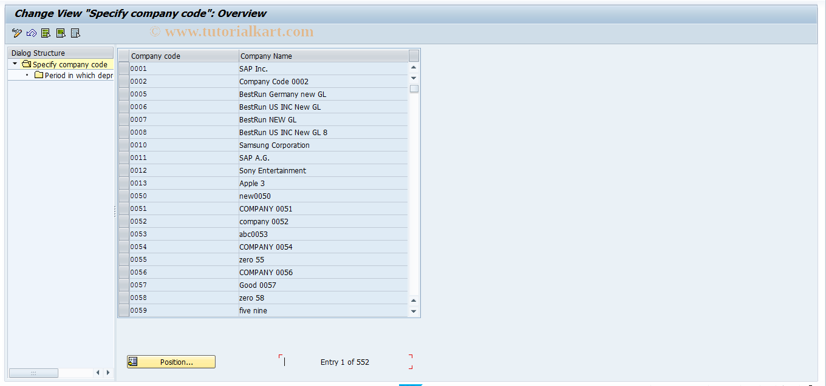
Task: Click the bottom scroll up arrow of the table
Action: (x=414, y=301)
